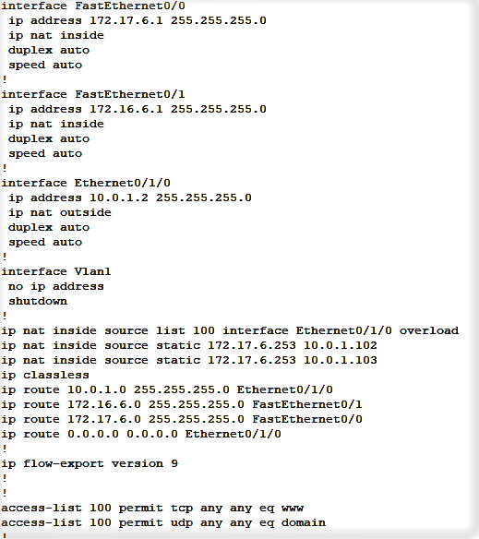
Task: Click static NAT entry for 10.0.1.103
Action: pyautogui.click(x=189, y=360)
